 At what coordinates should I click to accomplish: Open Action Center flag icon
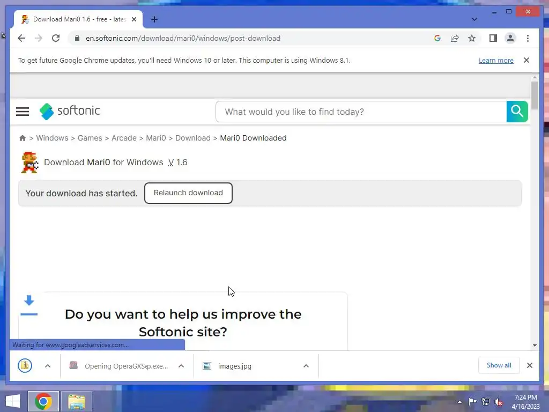pyautogui.click(x=472, y=401)
